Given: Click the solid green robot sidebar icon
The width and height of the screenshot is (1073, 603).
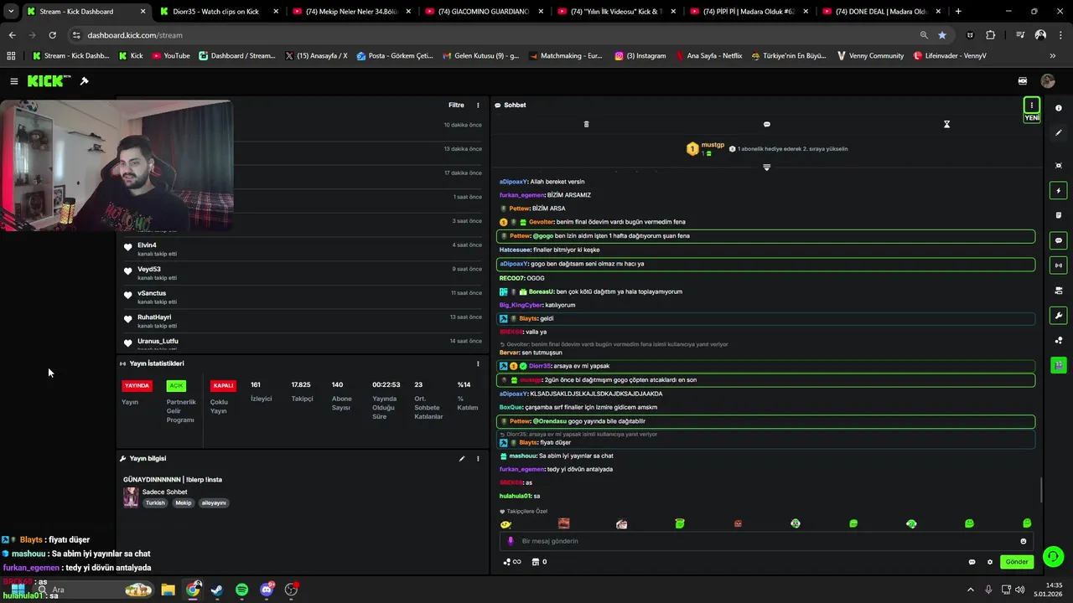Looking at the screenshot, I should pos(1059,365).
